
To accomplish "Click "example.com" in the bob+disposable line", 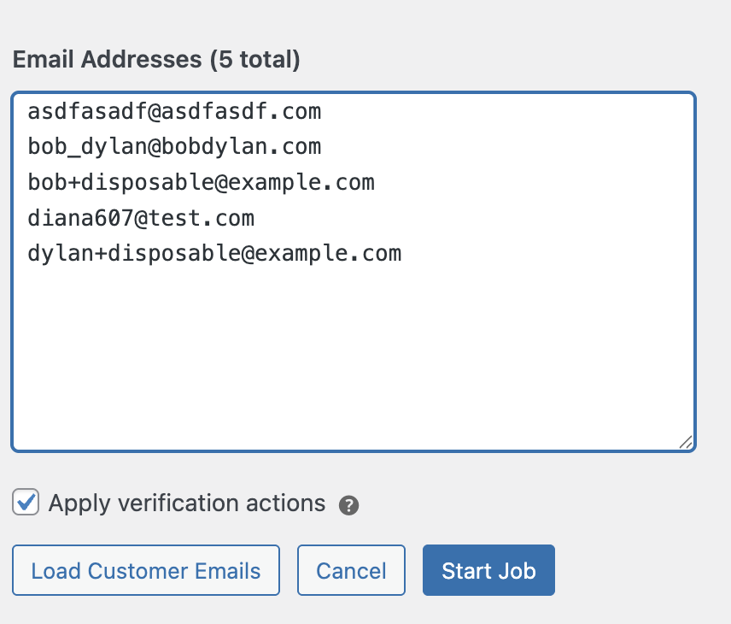I will [301, 182].
